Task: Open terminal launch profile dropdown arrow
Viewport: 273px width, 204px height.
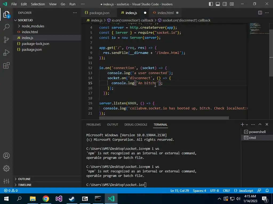Action: (x=247, y=125)
